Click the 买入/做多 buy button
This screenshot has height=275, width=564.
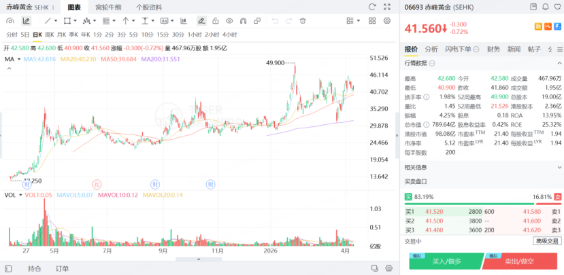(447, 261)
